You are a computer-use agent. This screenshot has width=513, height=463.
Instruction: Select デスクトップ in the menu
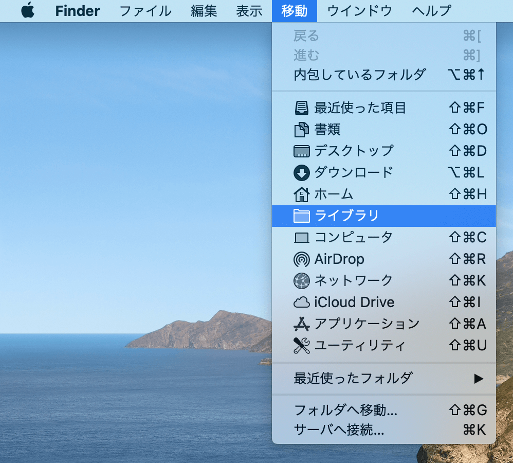(x=384, y=151)
